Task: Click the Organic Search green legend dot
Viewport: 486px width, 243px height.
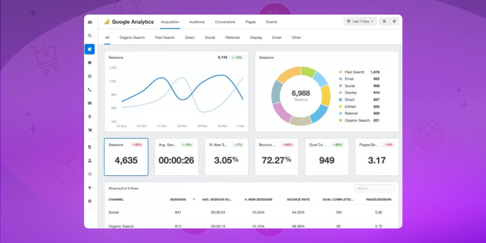Action: (x=340, y=120)
